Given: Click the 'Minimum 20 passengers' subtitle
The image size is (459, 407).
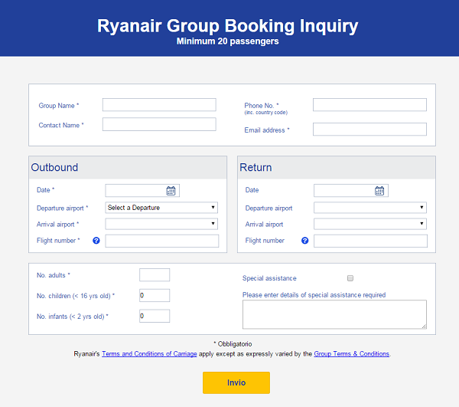Looking at the screenshot, I should (x=227, y=41).
